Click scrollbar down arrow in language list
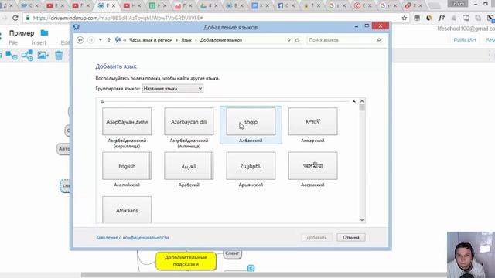Screen dimensions: 495x278 tap(362, 220)
